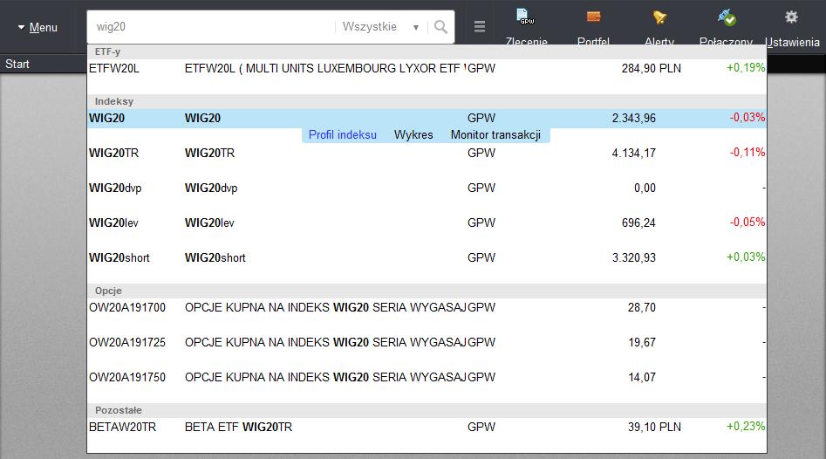
Task: Click the magnifier search icon
Action: tap(441, 27)
